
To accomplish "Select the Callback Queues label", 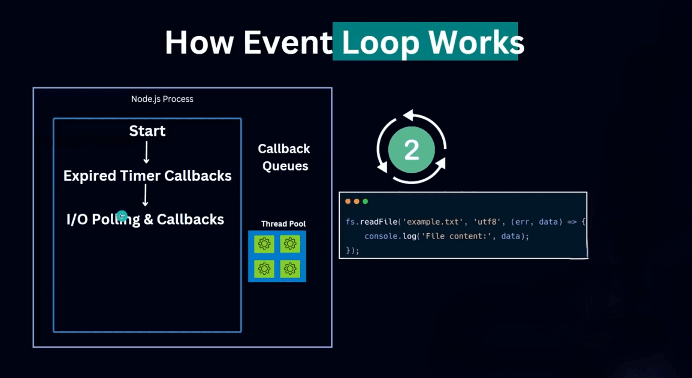I will pos(284,157).
